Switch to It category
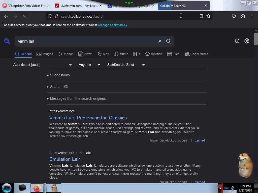The width and height of the screenshot is (258, 193). click(x=137, y=54)
